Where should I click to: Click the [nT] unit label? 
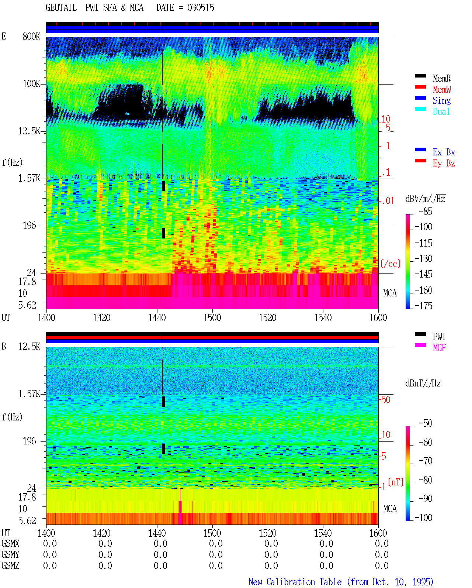click(396, 482)
